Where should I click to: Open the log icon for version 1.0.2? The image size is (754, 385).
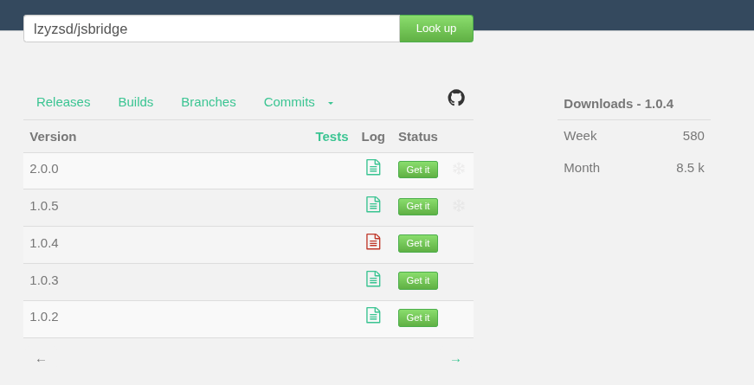click(x=373, y=316)
